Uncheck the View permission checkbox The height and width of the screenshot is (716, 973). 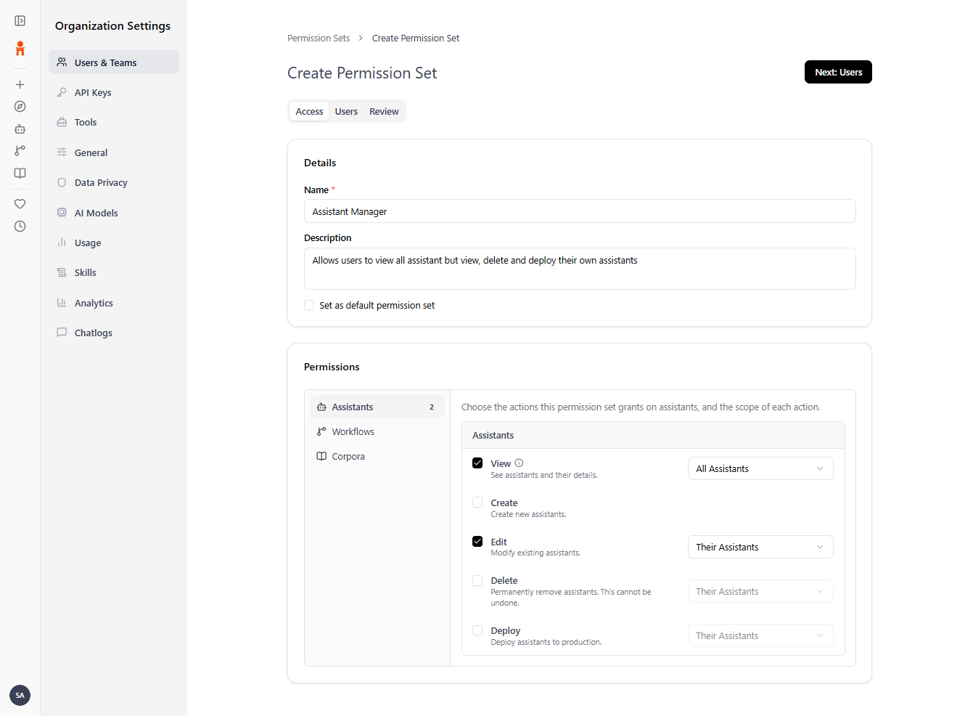tap(477, 463)
